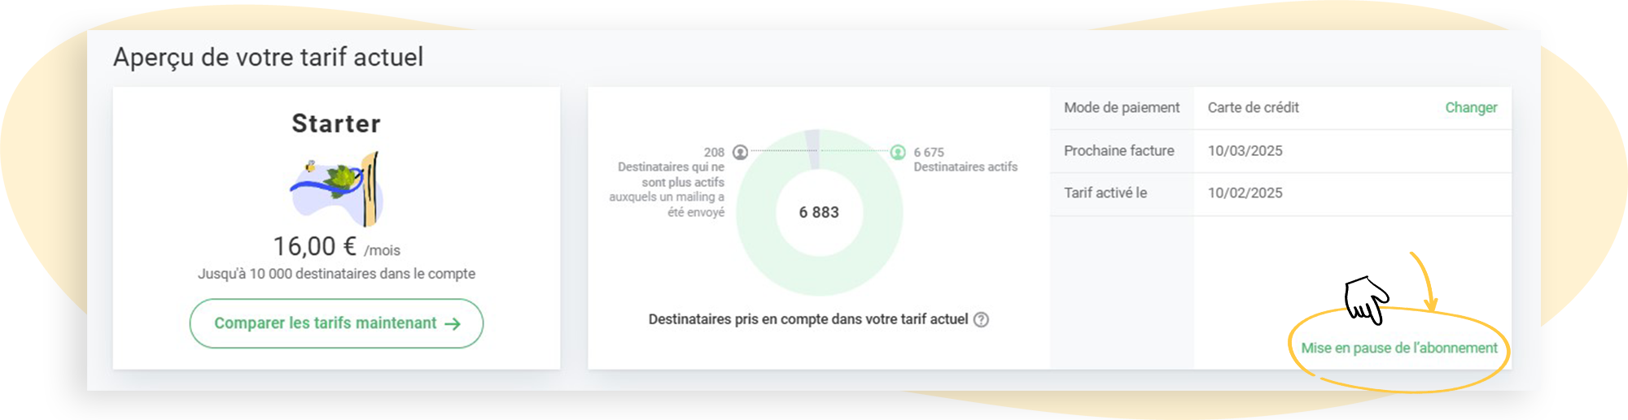
Task: Click the 16,00 € monthly price
Action: [x=315, y=246]
